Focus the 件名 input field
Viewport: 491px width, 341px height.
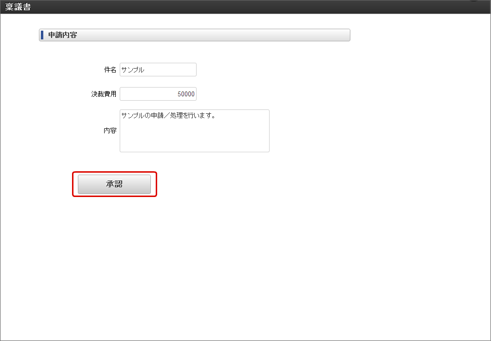coord(158,70)
